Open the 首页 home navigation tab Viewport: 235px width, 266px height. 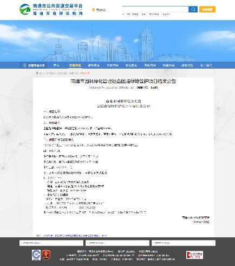56,65
